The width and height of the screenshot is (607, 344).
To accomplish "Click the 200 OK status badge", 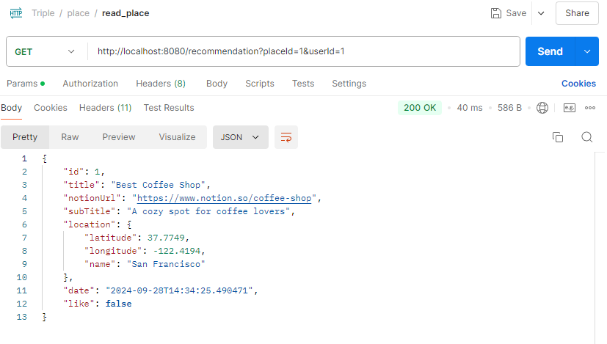I will click(420, 108).
